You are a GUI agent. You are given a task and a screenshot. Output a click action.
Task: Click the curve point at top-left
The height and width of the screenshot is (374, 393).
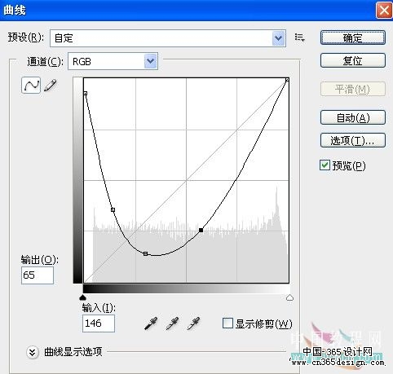86,94
